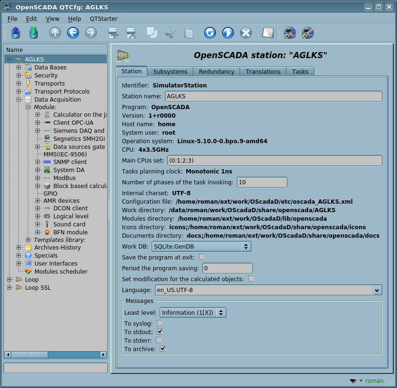Open the Tasks tab
397x388 pixels.
click(300, 72)
